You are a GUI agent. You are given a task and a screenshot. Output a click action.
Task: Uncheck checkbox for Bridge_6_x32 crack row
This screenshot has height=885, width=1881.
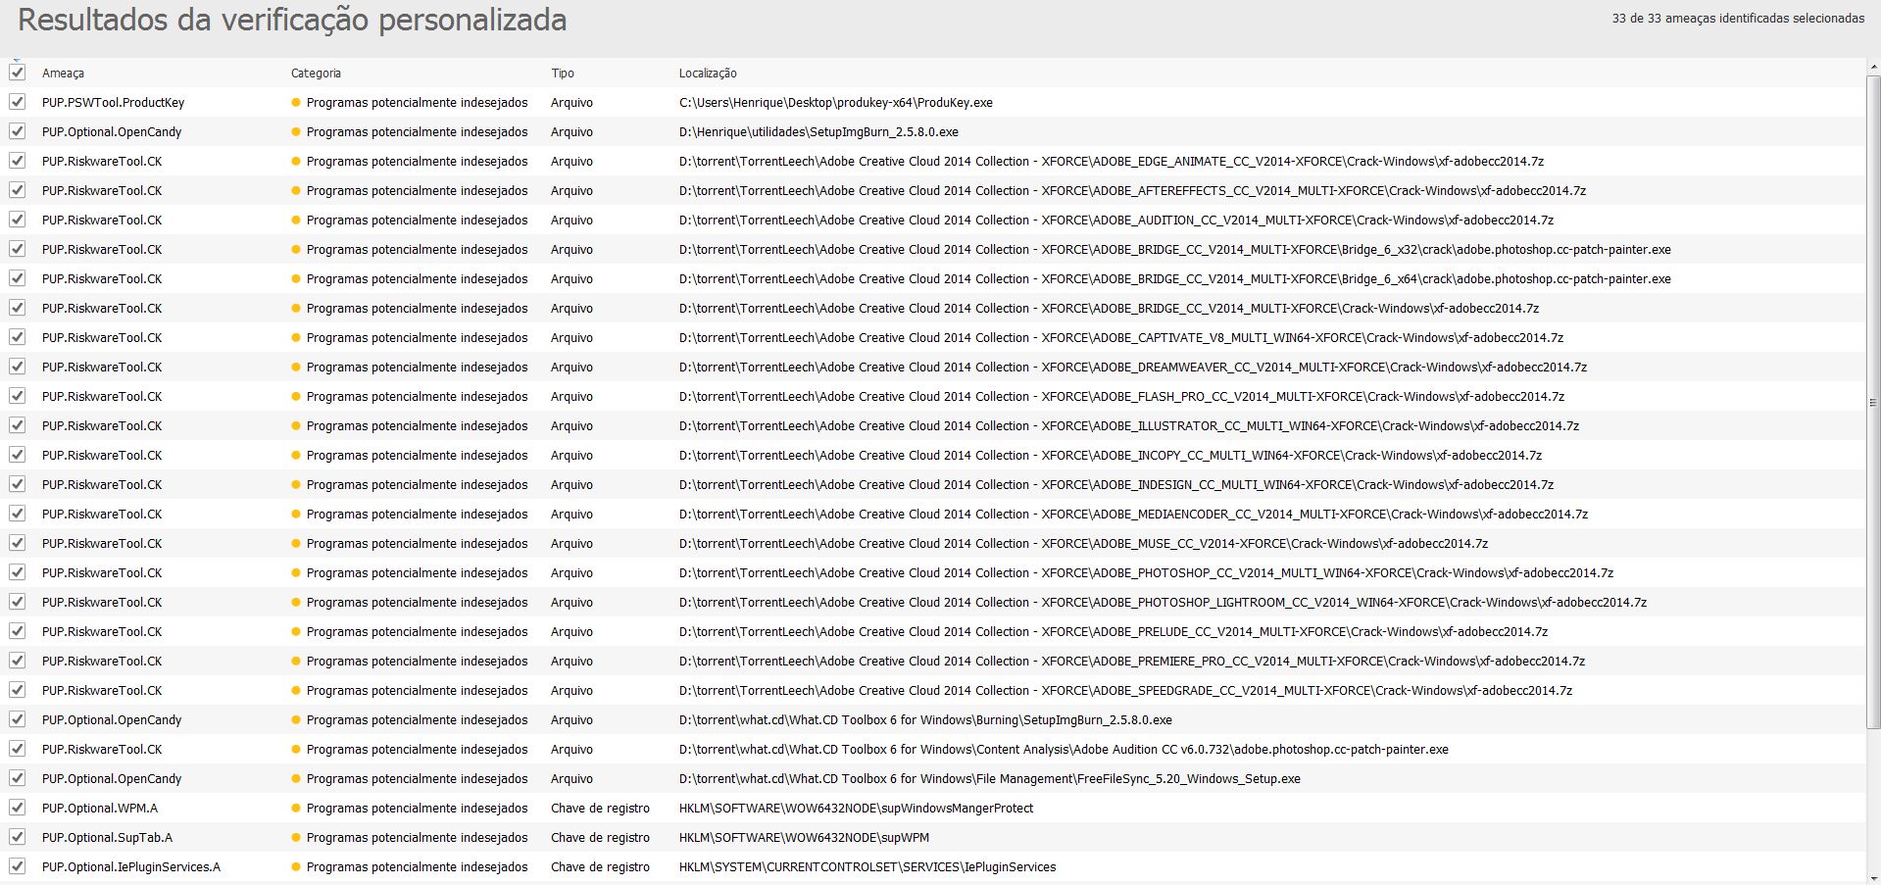pyautogui.click(x=18, y=249)
